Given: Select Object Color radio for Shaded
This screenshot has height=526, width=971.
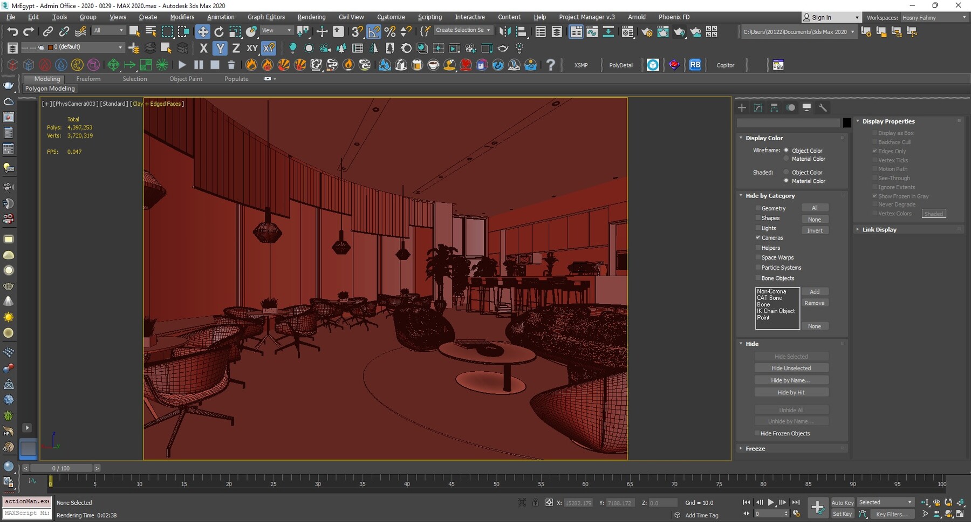Looking at the screenshot, I should pos(787,172).
